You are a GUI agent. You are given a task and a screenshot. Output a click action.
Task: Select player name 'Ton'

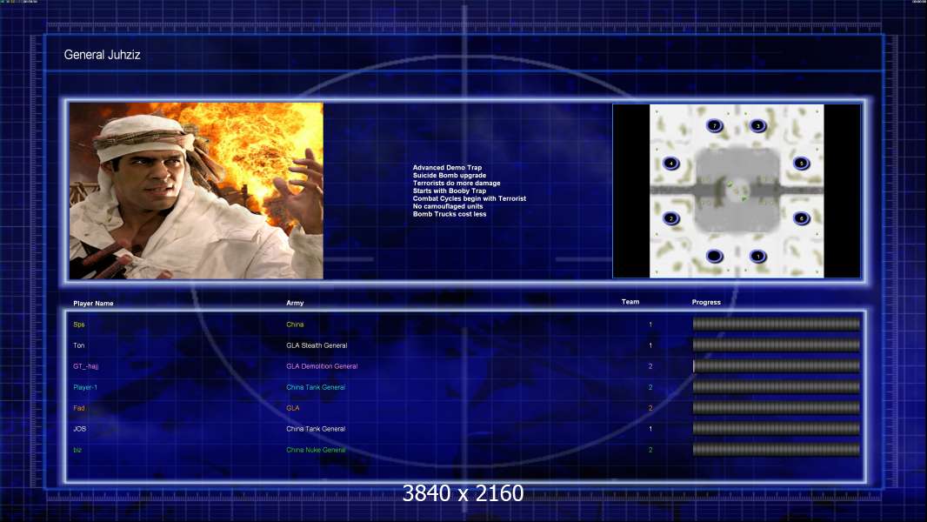point(79,345)
